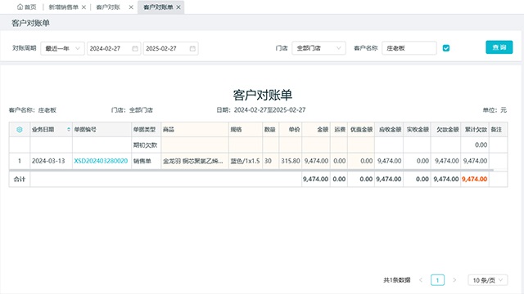
Task: Click unit price cell 315.80
Action: click(x=291, y=161)
